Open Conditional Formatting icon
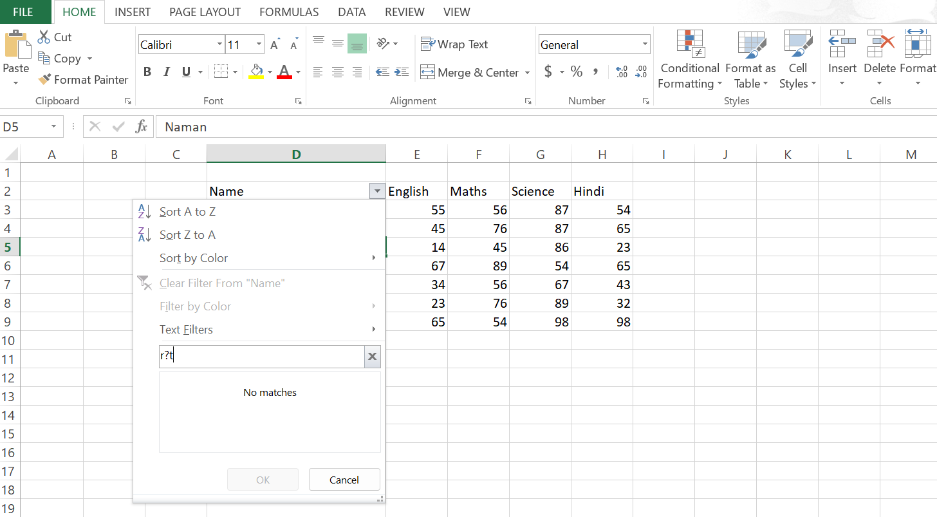 point(690,44)
